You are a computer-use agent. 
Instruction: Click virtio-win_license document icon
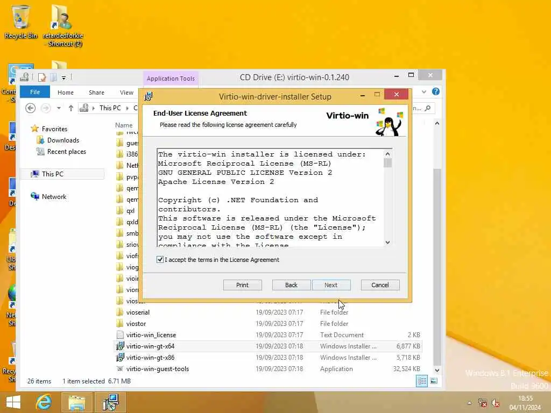click(x=120, y=334)
